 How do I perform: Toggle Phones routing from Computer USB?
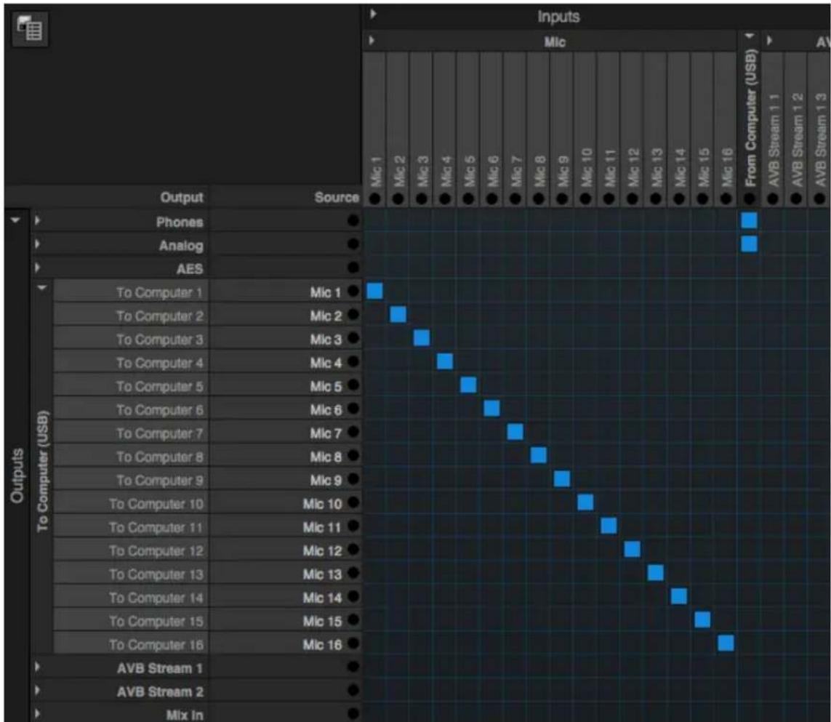749,220
